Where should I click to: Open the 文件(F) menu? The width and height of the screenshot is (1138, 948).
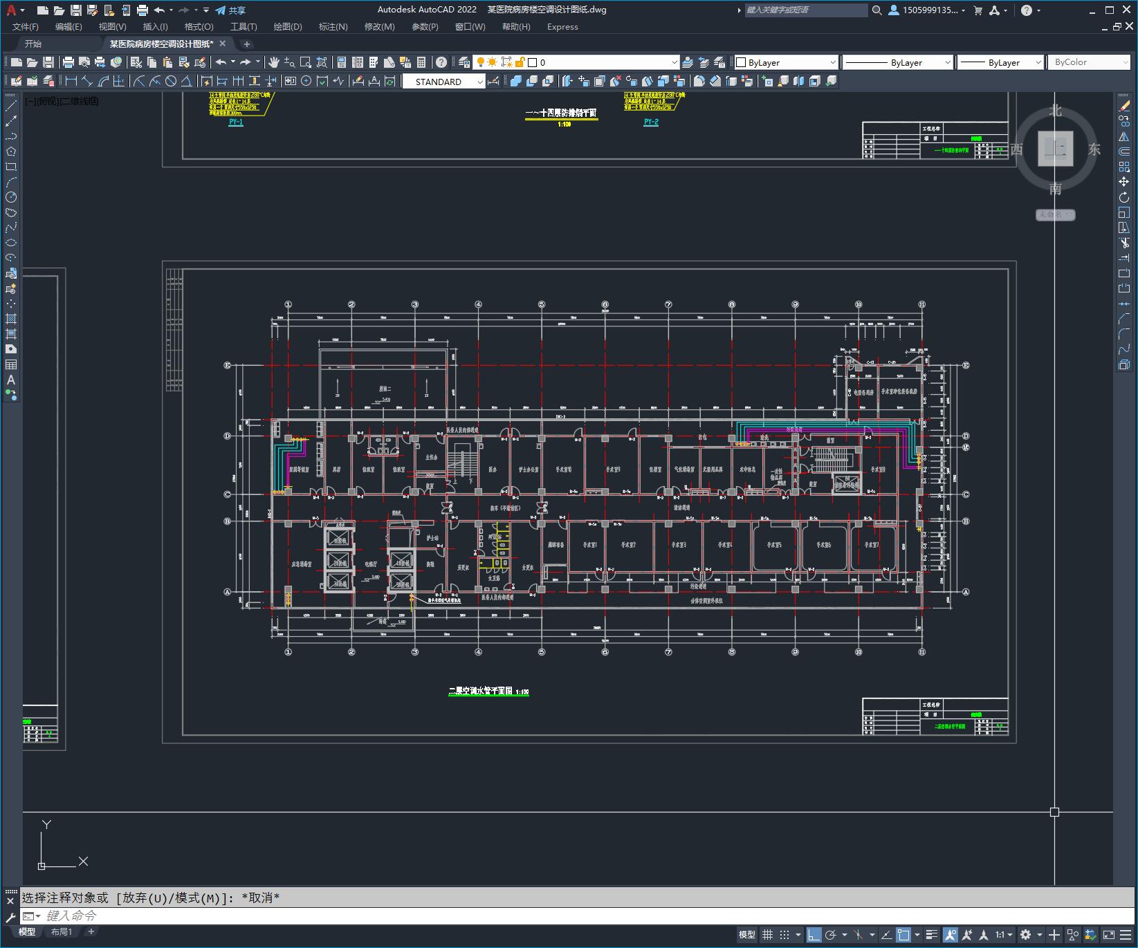[26, 26]
